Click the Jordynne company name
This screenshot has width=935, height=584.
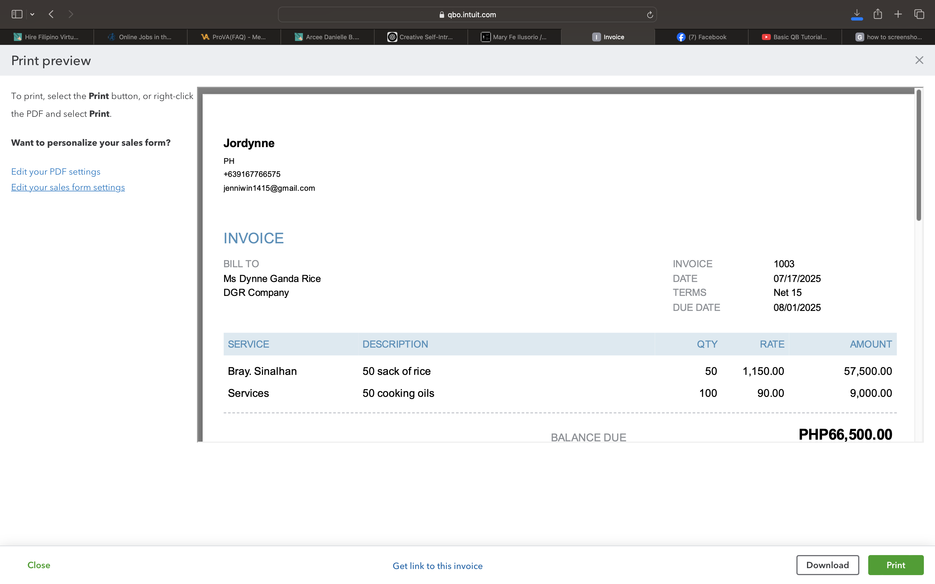pos(249,143)
